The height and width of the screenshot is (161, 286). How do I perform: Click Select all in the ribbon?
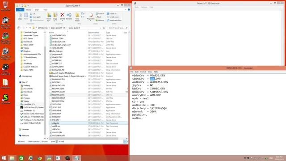(x=111, y=14)
